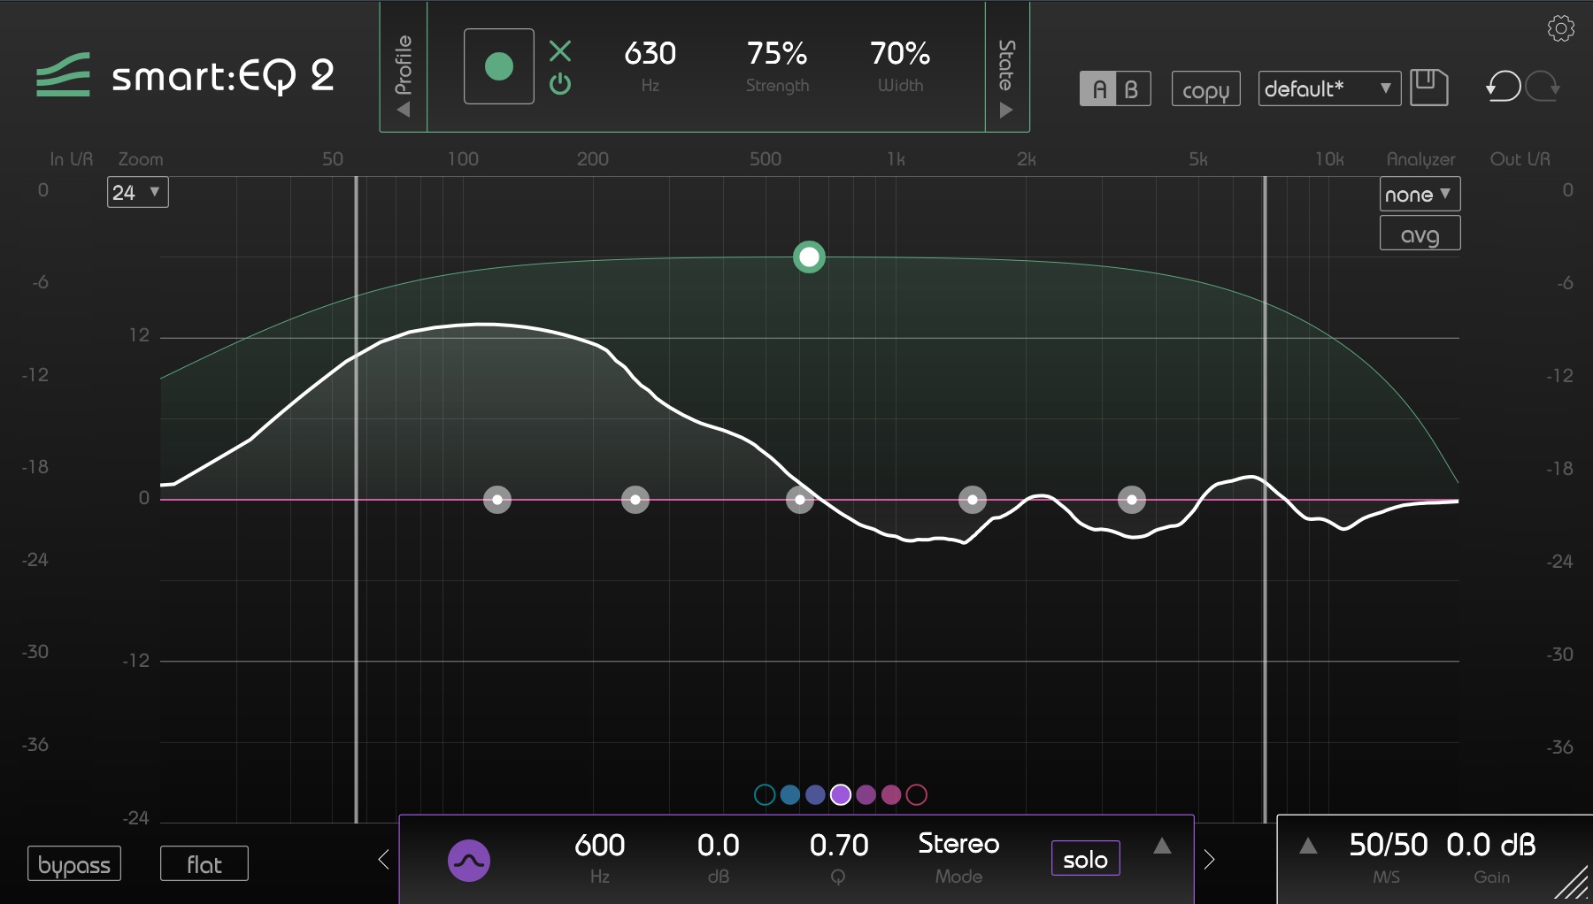Save the current preset
Image resolution: width=1593 pixels, height=904 pixels.
1430,88
